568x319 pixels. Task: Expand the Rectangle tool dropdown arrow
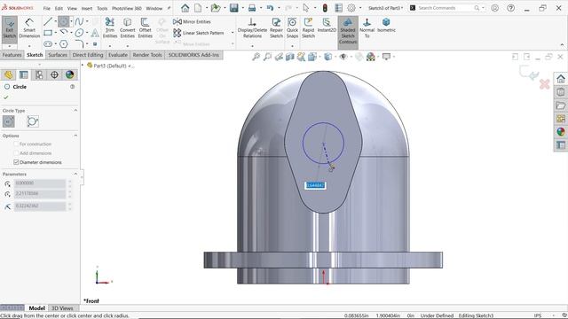point(55,33)
